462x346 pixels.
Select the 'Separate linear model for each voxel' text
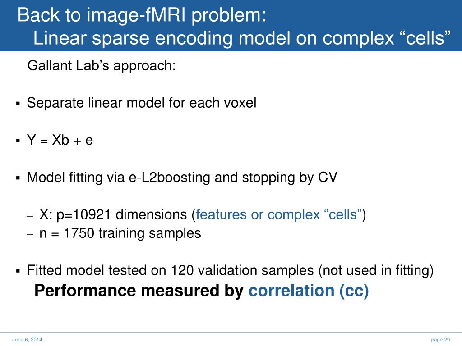click(x=141, y=103)
